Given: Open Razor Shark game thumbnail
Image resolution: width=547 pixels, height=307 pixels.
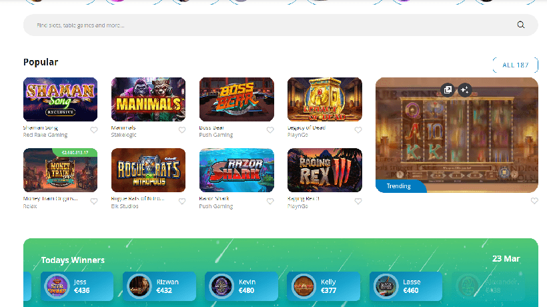Looking at the screenshot, I should 237,170.
